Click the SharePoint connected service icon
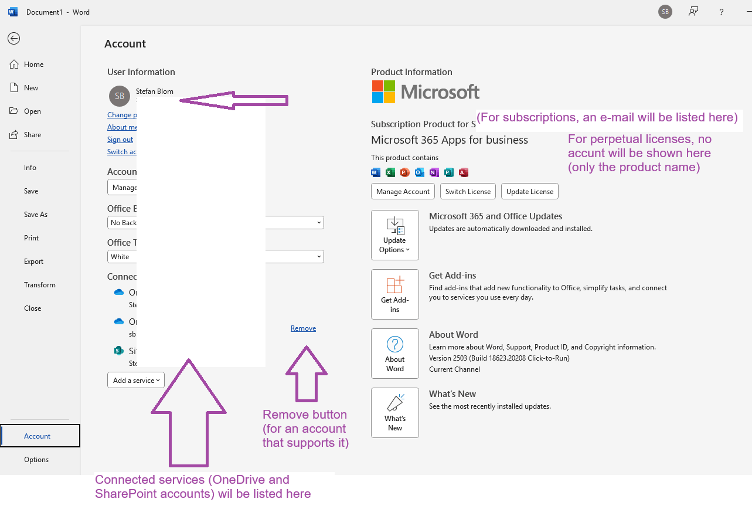The image size is (752, 516). tap(119, 351)
